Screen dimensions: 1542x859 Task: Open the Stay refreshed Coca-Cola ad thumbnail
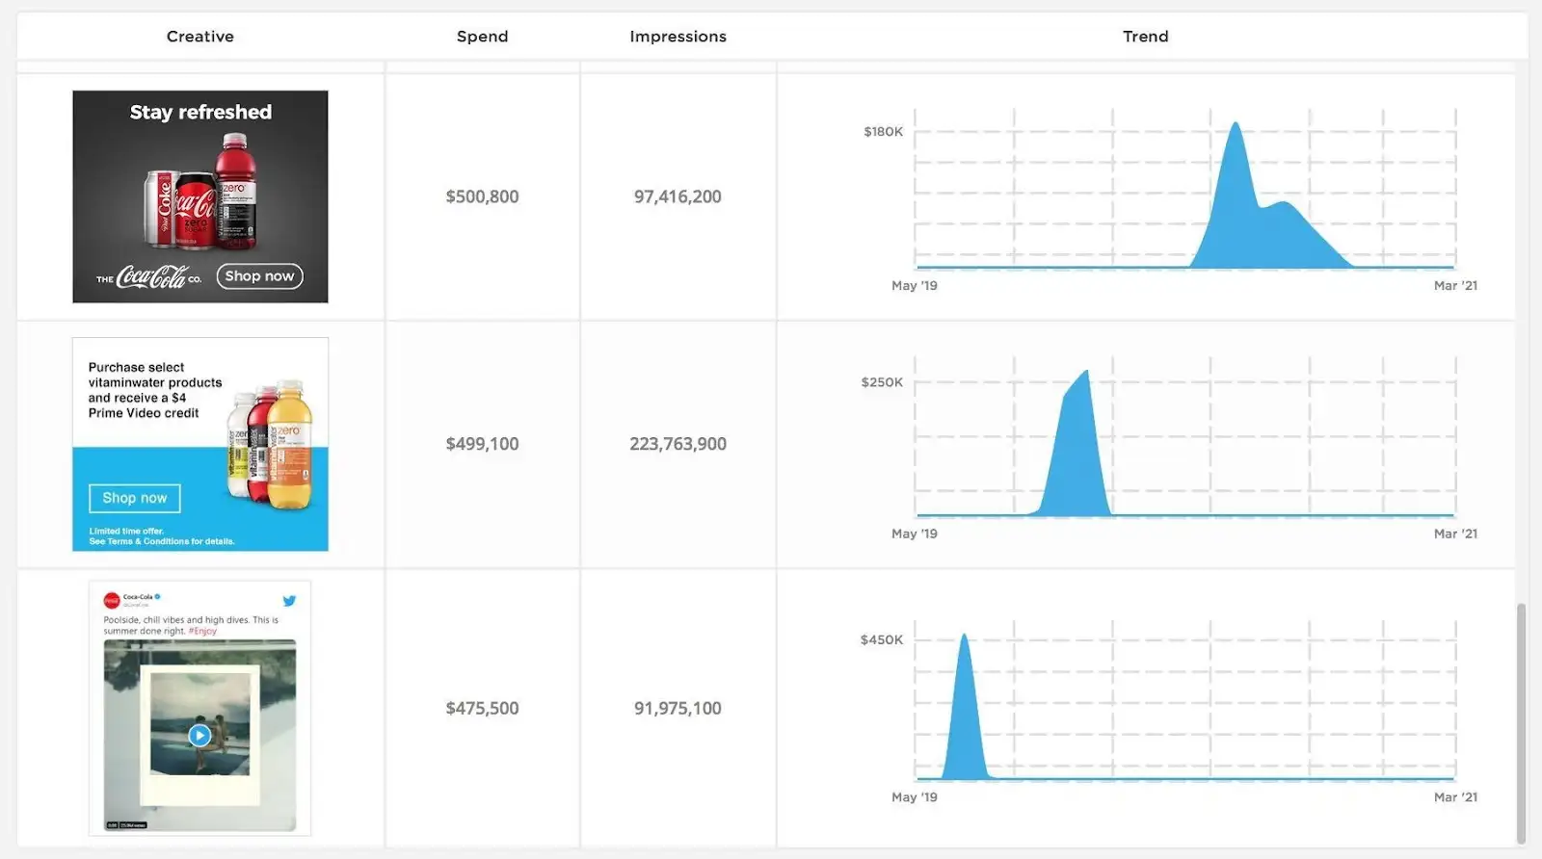200,196
